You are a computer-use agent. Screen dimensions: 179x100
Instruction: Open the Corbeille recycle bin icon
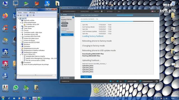point(173,5)
